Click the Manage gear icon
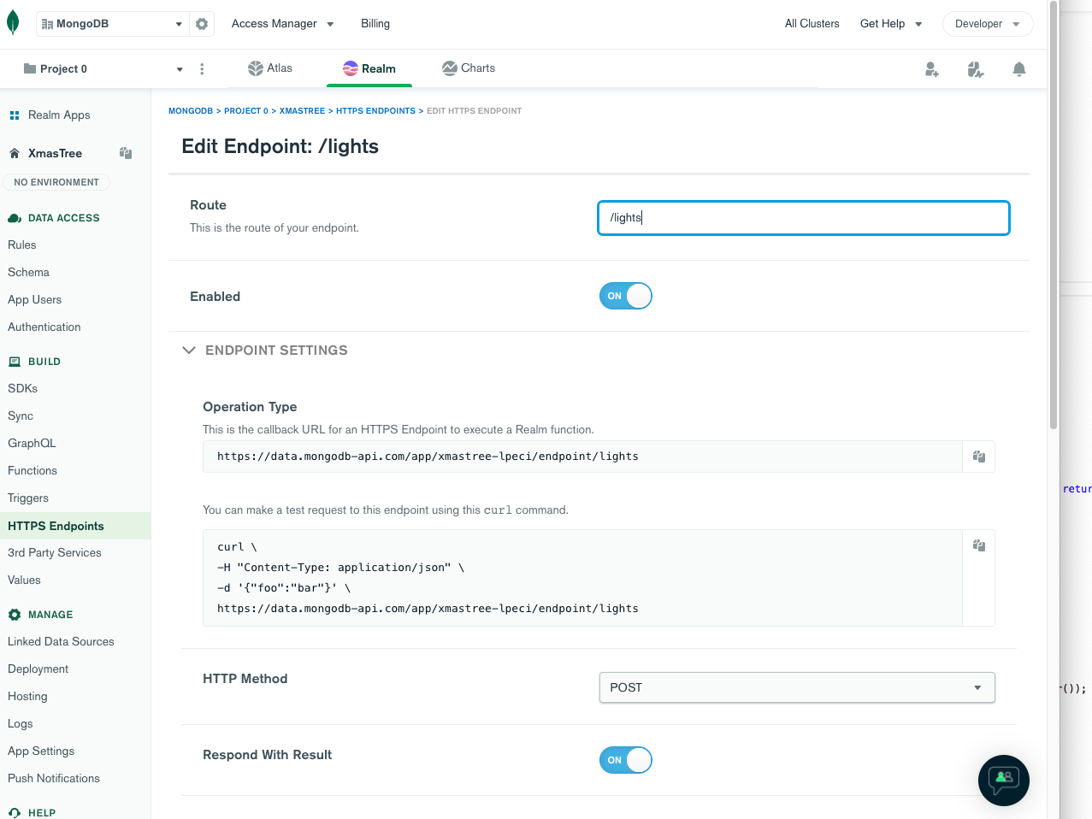The height and width of the screenshot is (819, 1092). 15,615
